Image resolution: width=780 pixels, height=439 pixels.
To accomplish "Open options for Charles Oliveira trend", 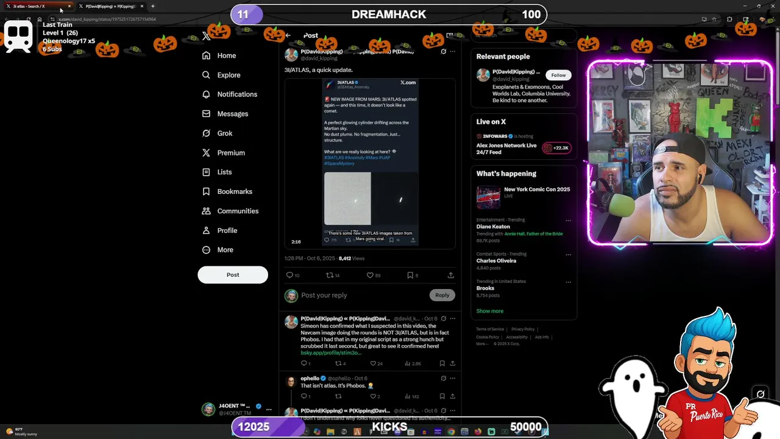I will coord(568,255).
